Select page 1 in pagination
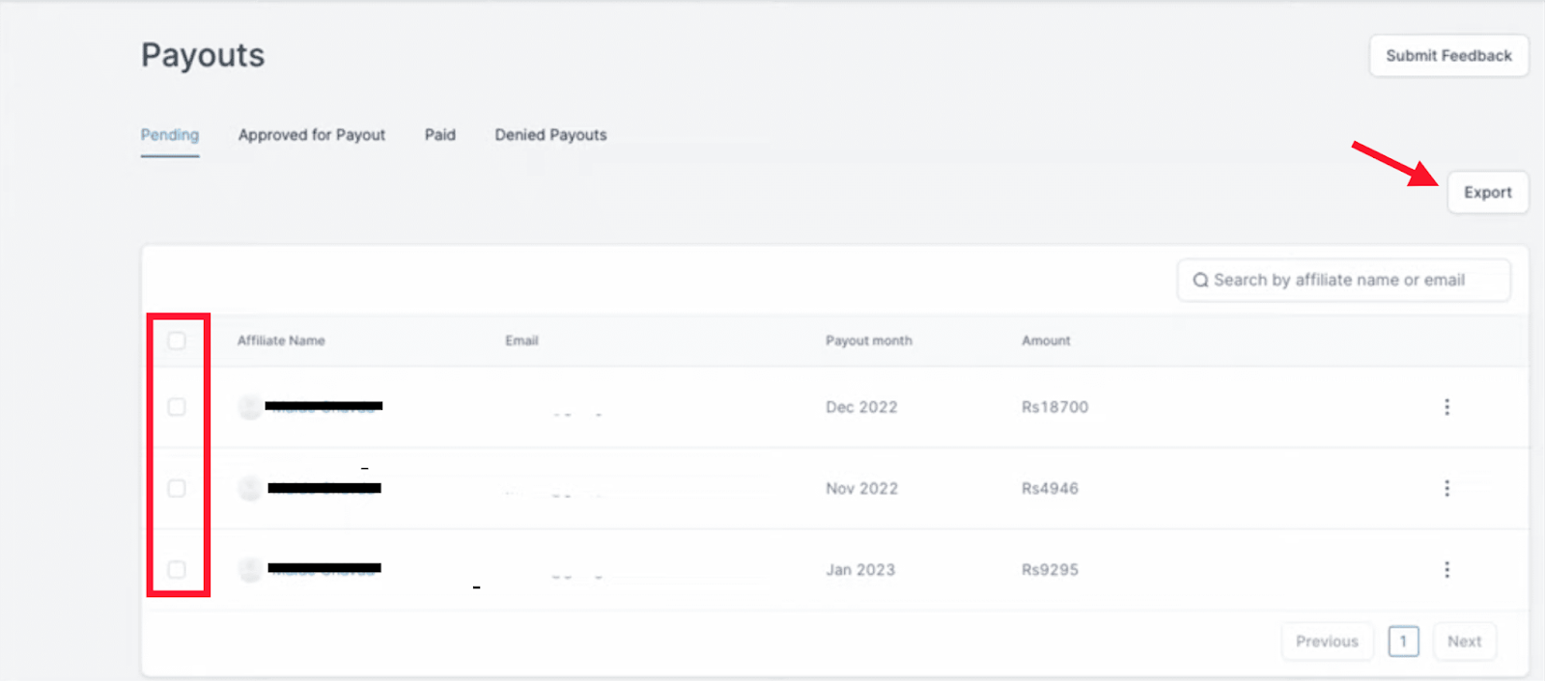 click(1403, 641)
